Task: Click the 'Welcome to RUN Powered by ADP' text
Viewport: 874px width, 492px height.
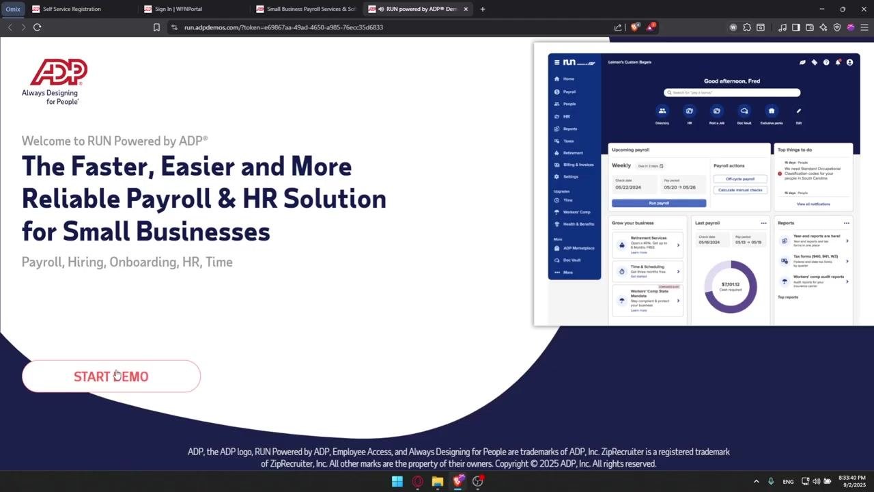Action: pos(115,141)
